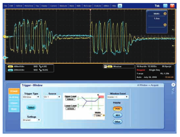Viewport: 180px width, 137px height.
Task: Click the Stopped acquisition status
Action: (x=141, y=70)
